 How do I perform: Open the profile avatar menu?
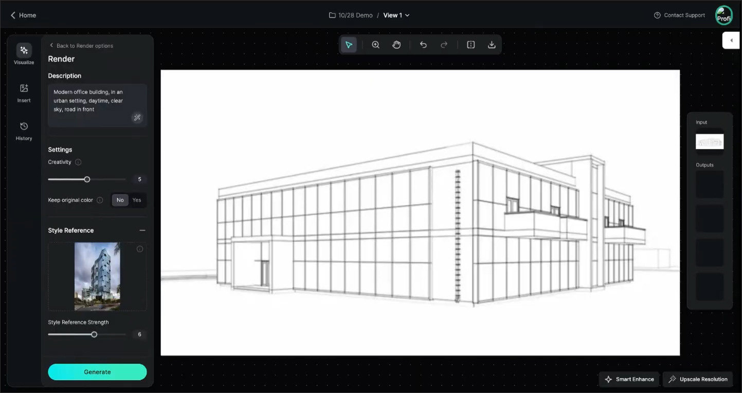(724, 15)
